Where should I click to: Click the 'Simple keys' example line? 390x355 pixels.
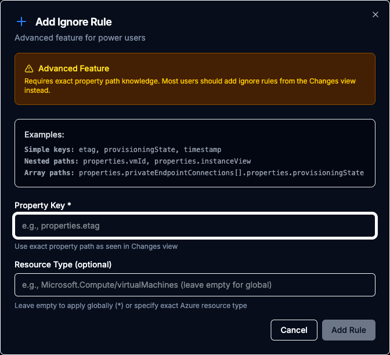[122, 150]
